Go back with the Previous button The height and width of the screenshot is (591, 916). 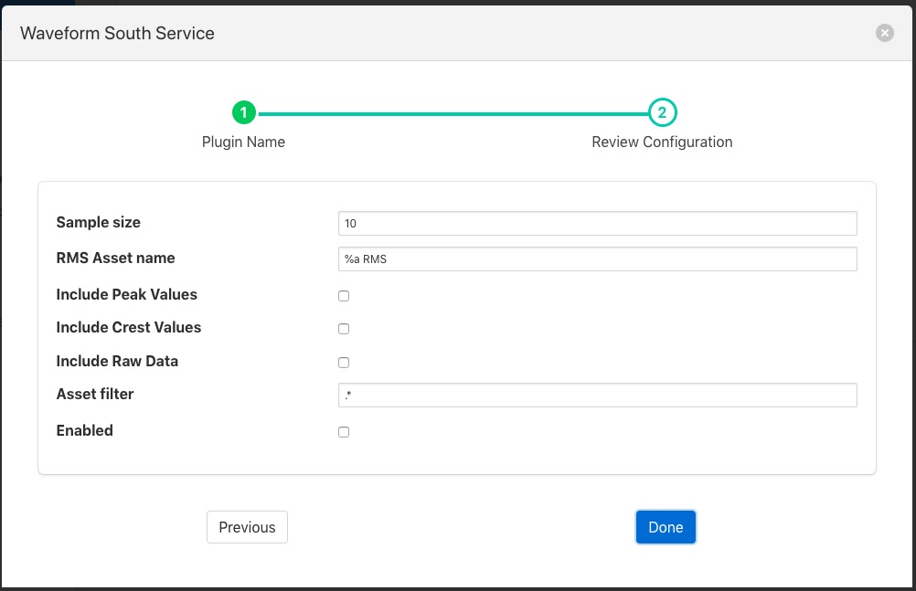coord(247,527)
